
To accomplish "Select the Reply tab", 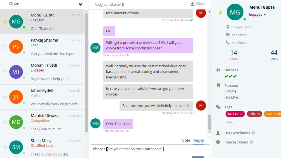I will pos(198,140).
